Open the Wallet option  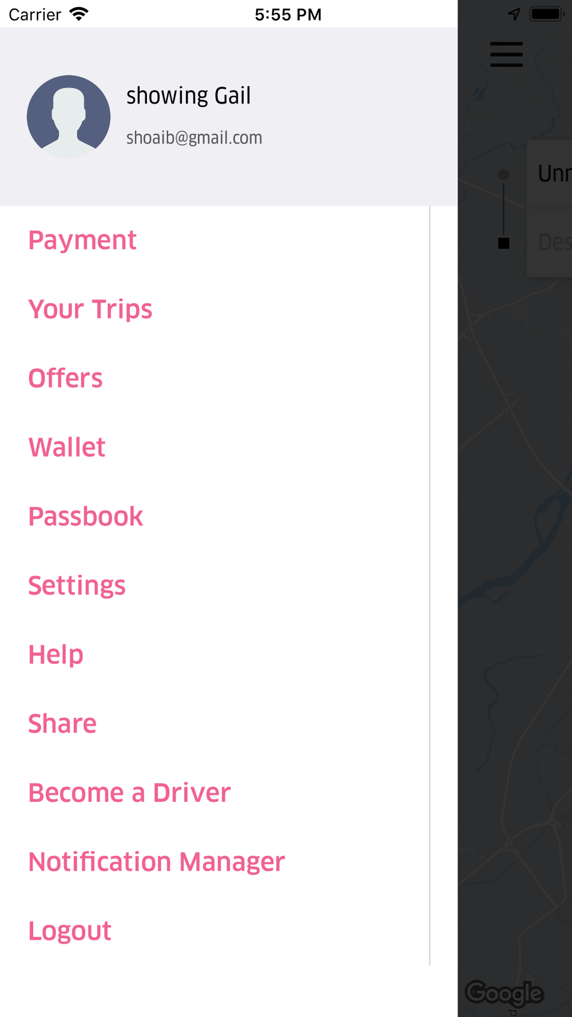click(x=67, y=447)
